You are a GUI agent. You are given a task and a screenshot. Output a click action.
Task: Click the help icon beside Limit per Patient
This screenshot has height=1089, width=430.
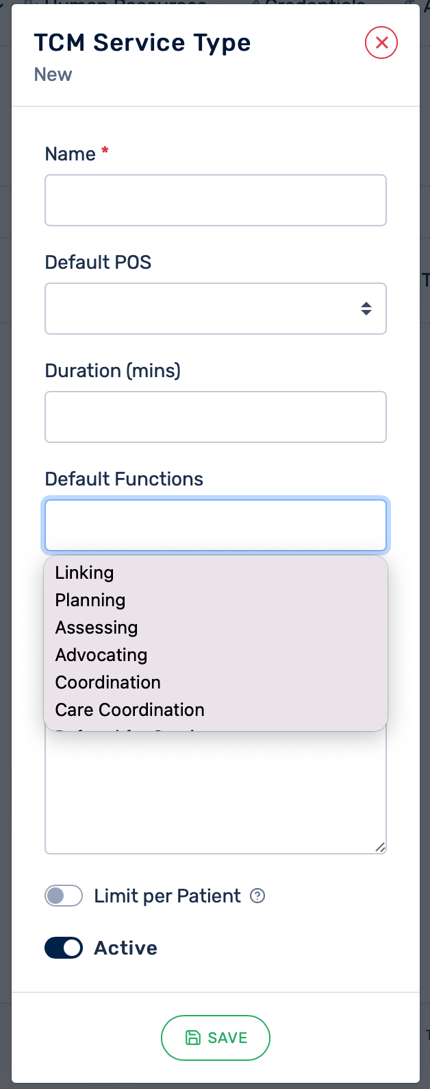pos(257,896)
